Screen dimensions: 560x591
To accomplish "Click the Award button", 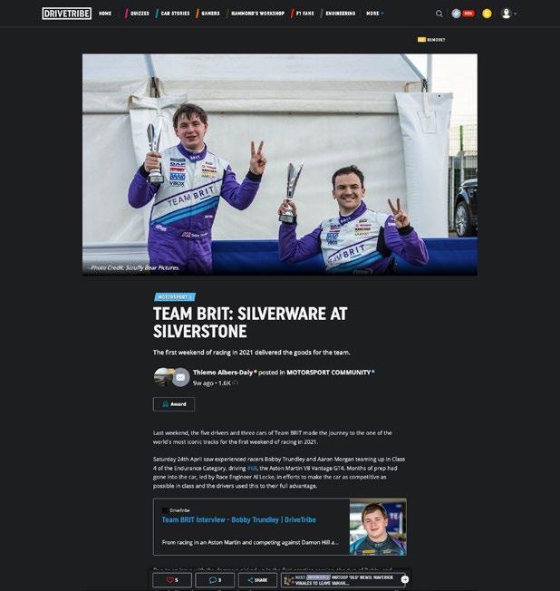I will 174,404.
